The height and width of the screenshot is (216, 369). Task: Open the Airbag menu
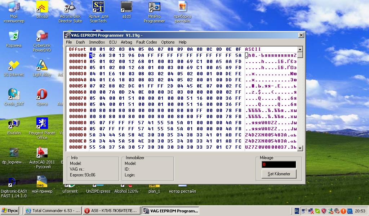pyautogui.click(x=126, y=42)
